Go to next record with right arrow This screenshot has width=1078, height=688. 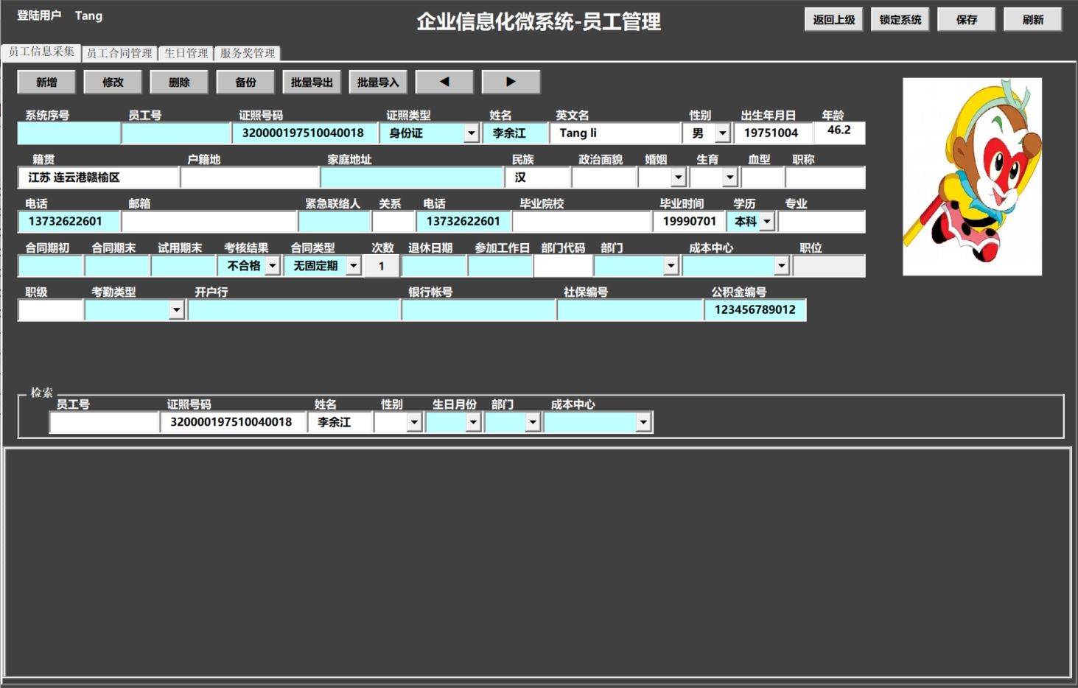point(511,82)
